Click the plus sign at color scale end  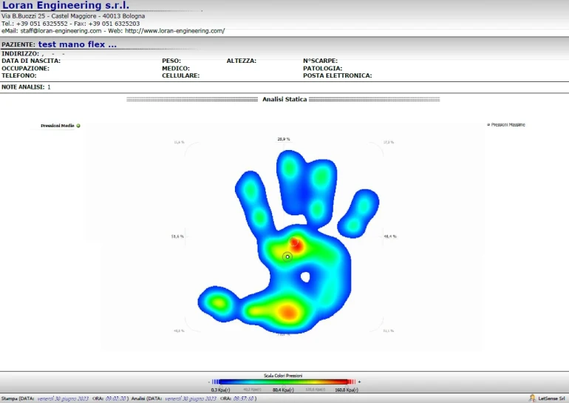click(359, 382)
